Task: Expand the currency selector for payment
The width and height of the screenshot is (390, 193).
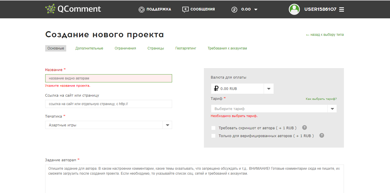Action: 268,88
